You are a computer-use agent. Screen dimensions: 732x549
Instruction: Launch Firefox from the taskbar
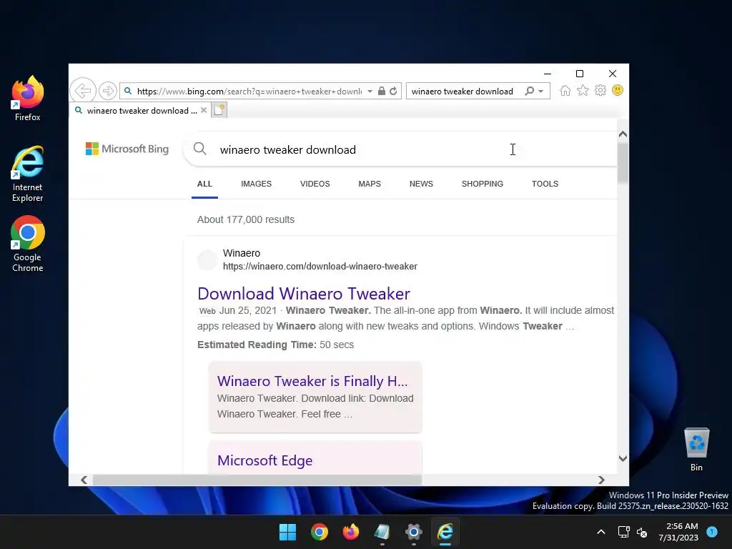(x=350, y=532)
